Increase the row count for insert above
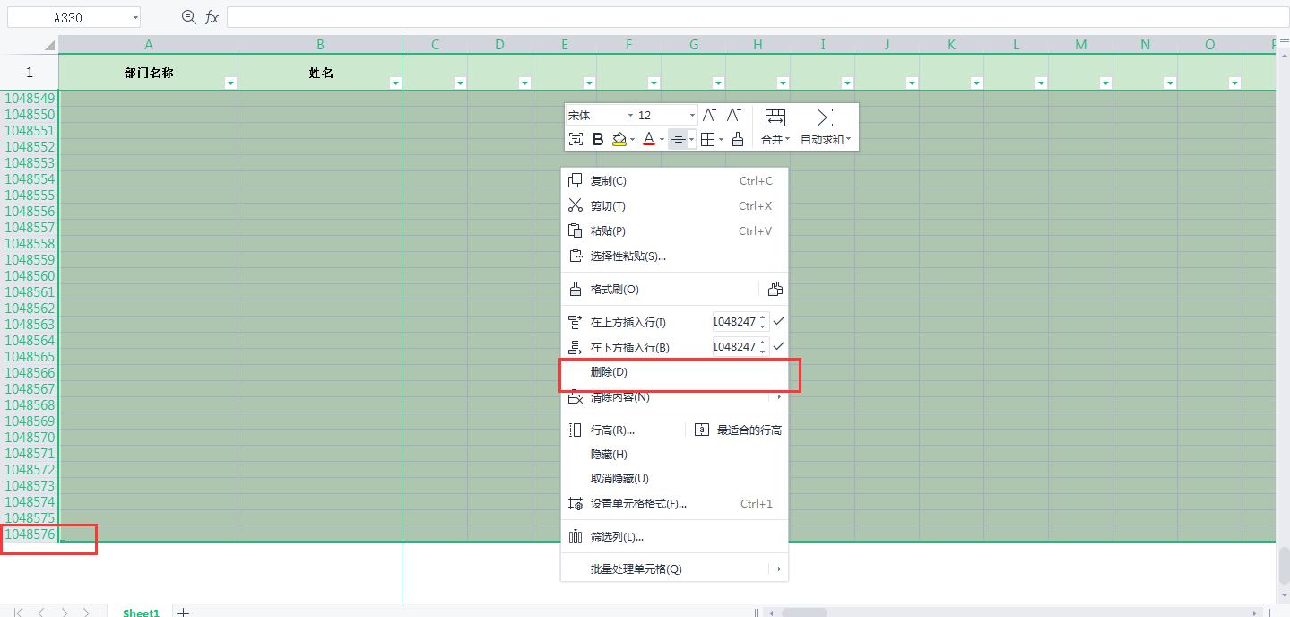This screenshot has height=617, width=1290. [x=763, y=317]
